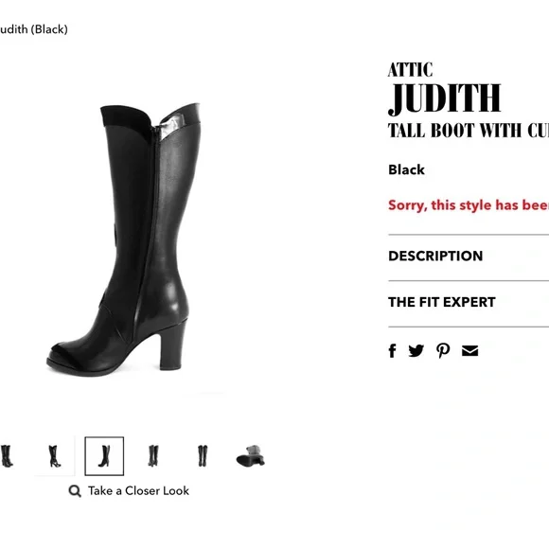Select the fourth thumbnail showing boot pair
549x549 pixels.
(x=153, y=456)
